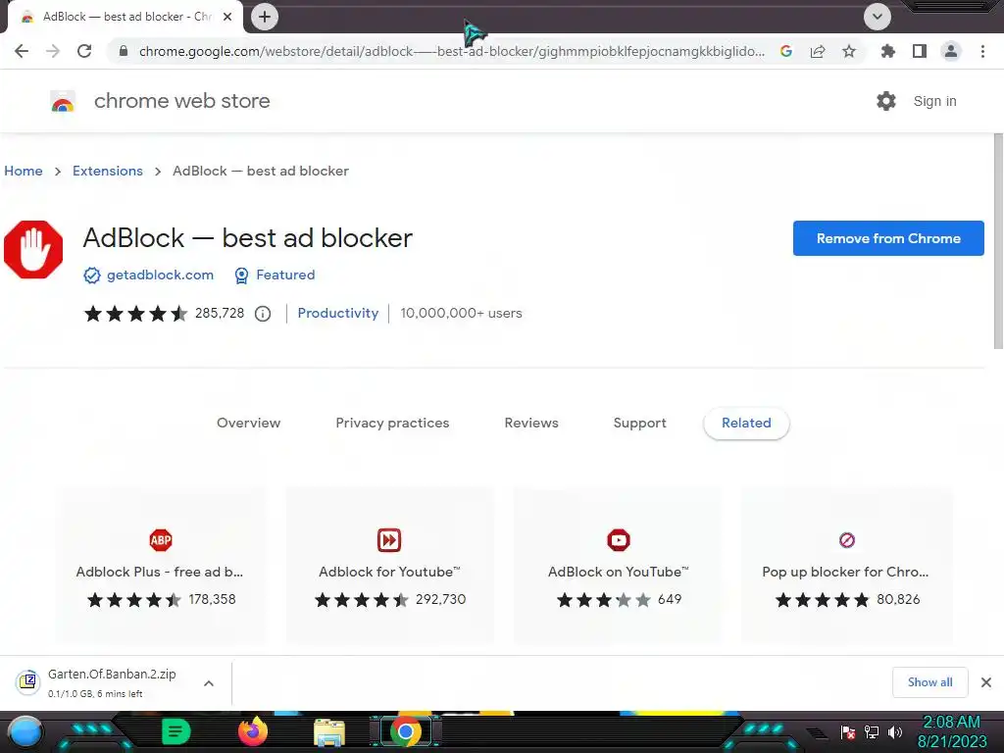Click AdBlock on YouTube red icon
1004x753 pixels.
[619, 540]
